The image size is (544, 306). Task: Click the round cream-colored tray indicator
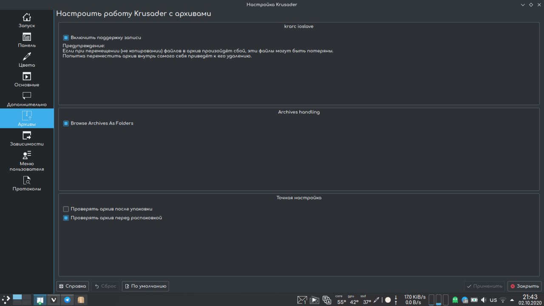click(388, 300)
